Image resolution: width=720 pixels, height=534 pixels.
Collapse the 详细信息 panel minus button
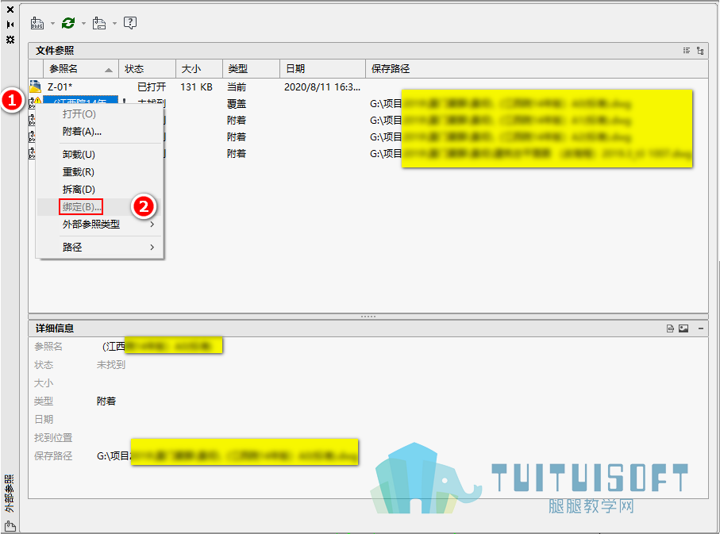701,328
